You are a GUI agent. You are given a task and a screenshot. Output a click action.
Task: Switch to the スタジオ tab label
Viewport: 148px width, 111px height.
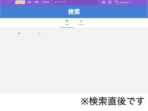(x=81, y=25)
